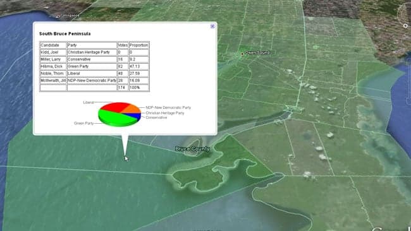Select the 'Kidd, Joel' candidate cell

pyautogui.click(x=53, y=52)
